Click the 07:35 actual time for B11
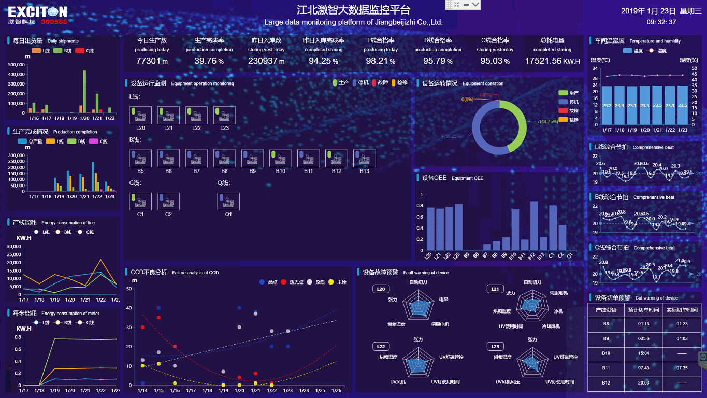 tap(682, 368)
